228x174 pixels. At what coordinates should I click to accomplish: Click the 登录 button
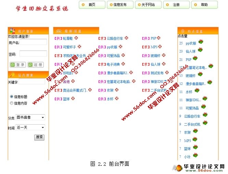pos(18,65)
